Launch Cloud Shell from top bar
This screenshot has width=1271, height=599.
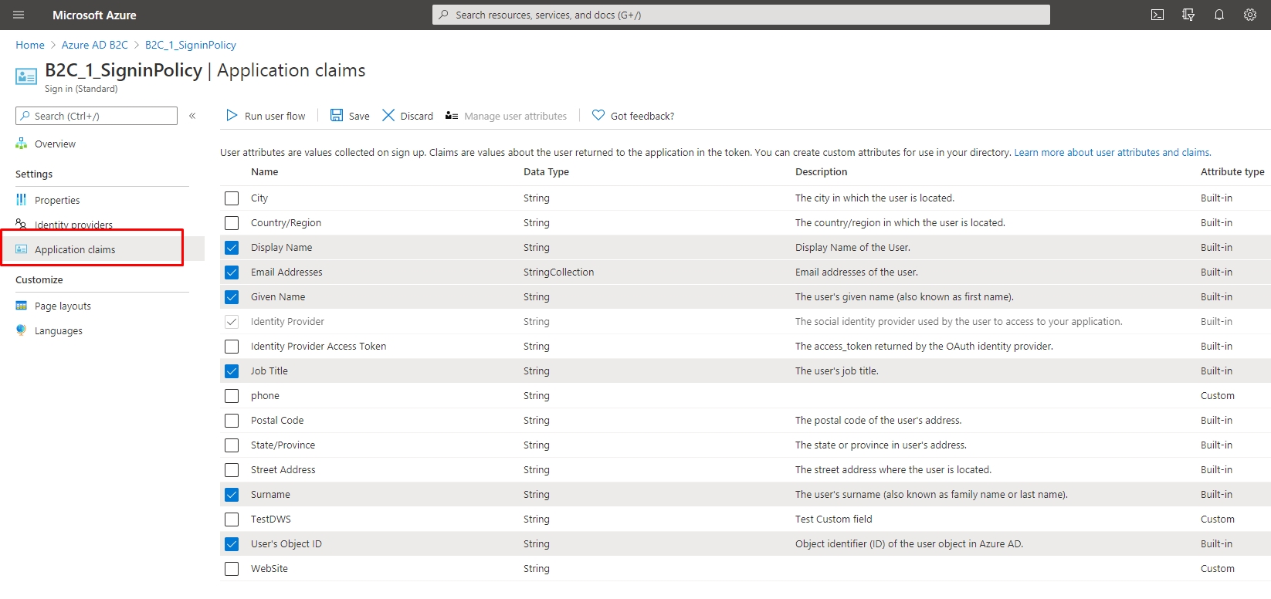[x=1157, y=15]
